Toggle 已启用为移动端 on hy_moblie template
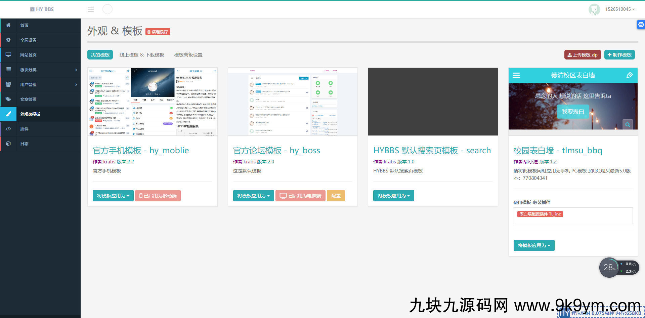Screen dimensions: 645x318 (x=158, y=195)
